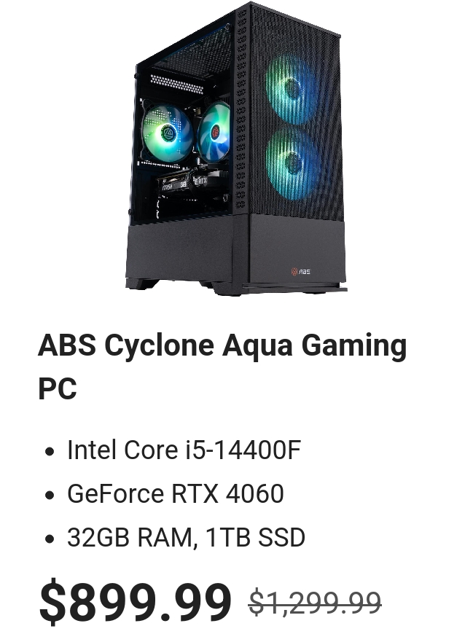Click the upper front RGB fan
This screenshot has width=473, height=634.
pos(292,90)
